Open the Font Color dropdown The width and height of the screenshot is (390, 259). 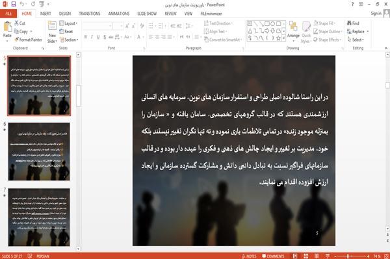pyautogui.click(x=140, y=37)
